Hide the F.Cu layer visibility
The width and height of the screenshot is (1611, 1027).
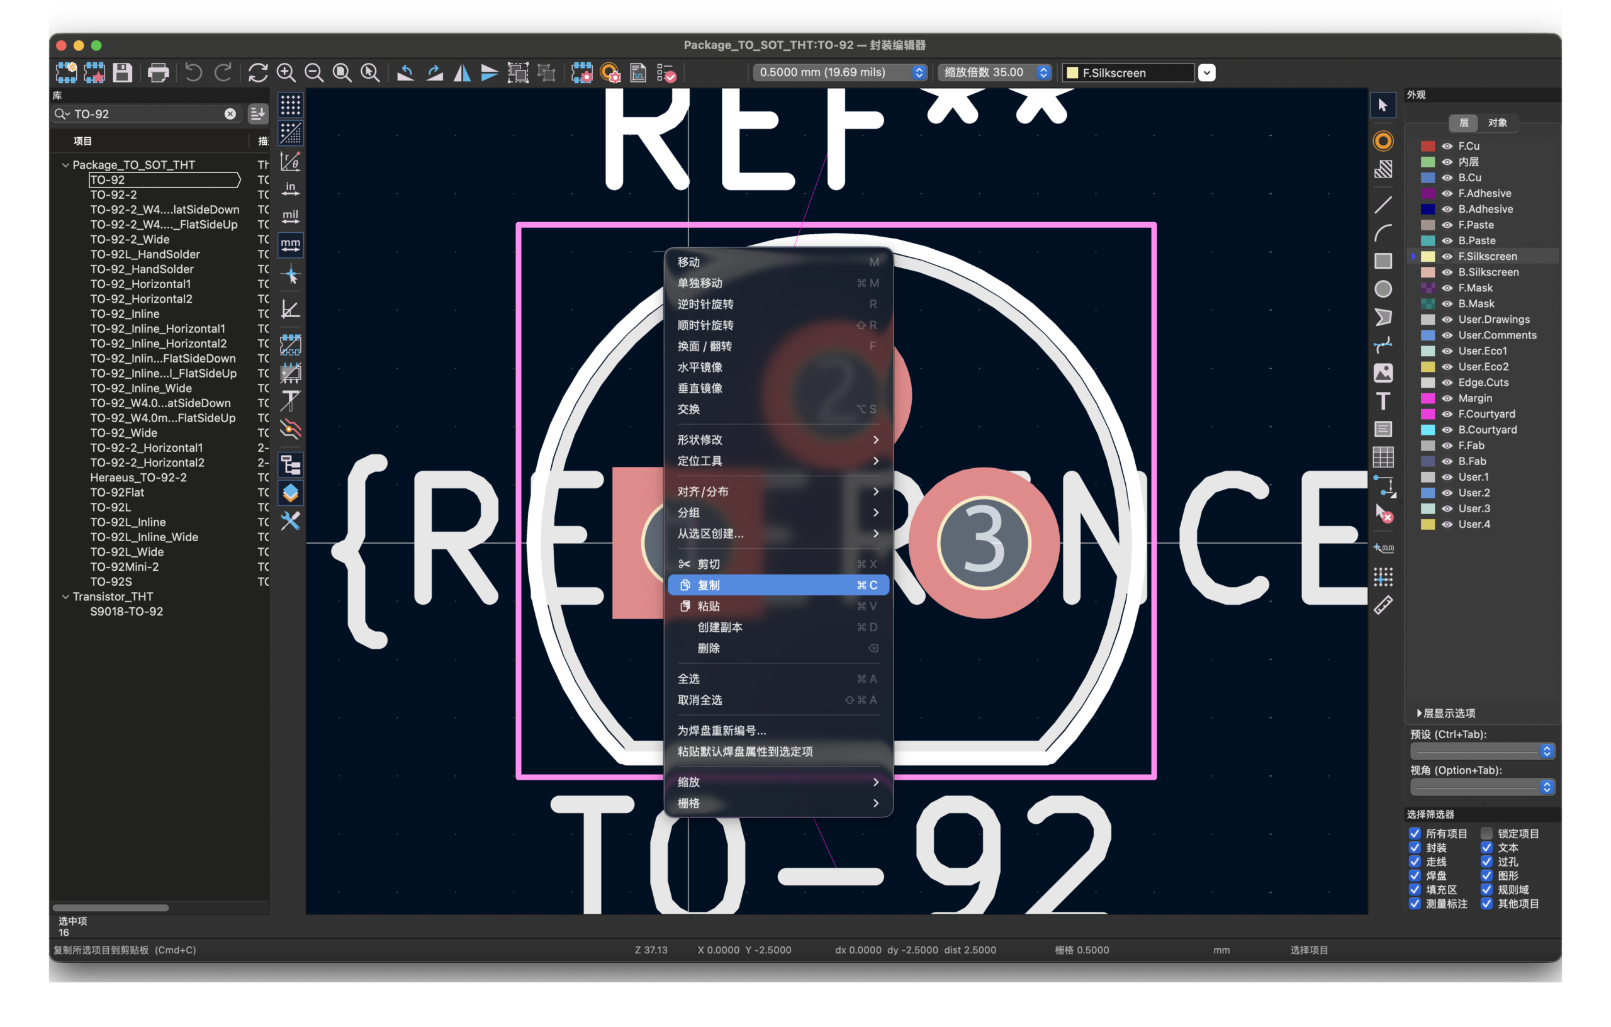[x=1446, y=146]
